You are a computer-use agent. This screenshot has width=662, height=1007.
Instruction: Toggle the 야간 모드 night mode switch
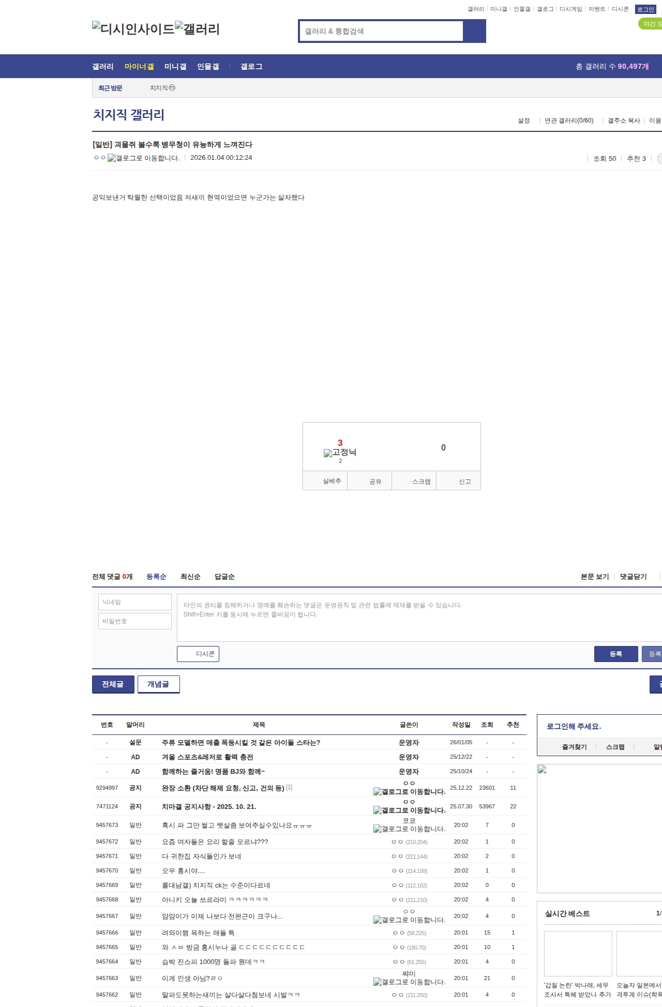651,24
